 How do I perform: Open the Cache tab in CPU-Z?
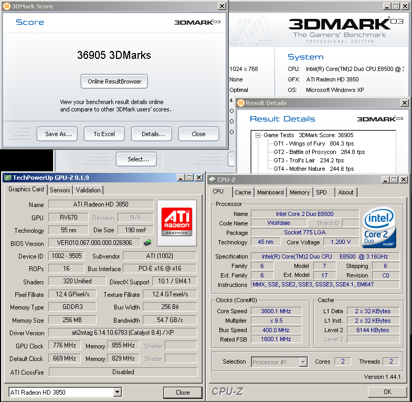coord(243,192)
